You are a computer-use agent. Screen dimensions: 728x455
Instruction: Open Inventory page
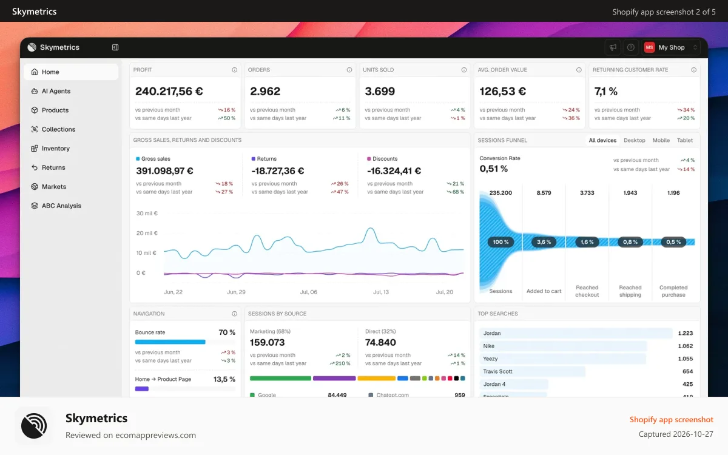point(71,149)
